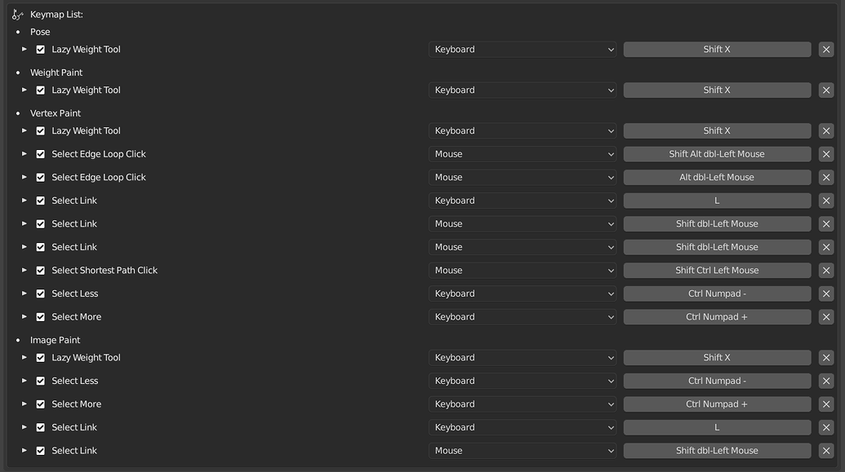Viewport: 845px width, 472px height.
Task: Open Mouse dropdown for Shift Alt edge loop entry
Action: tap(523, 154)
